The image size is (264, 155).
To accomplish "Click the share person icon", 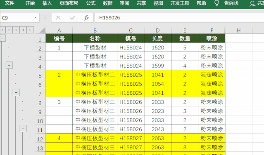I will click(x=252, y=4).
